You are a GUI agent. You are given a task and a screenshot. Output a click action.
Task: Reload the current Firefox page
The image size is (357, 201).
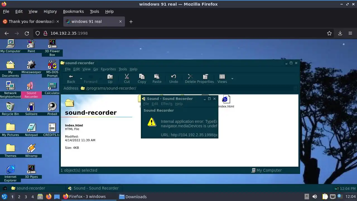tap(27, 33)
